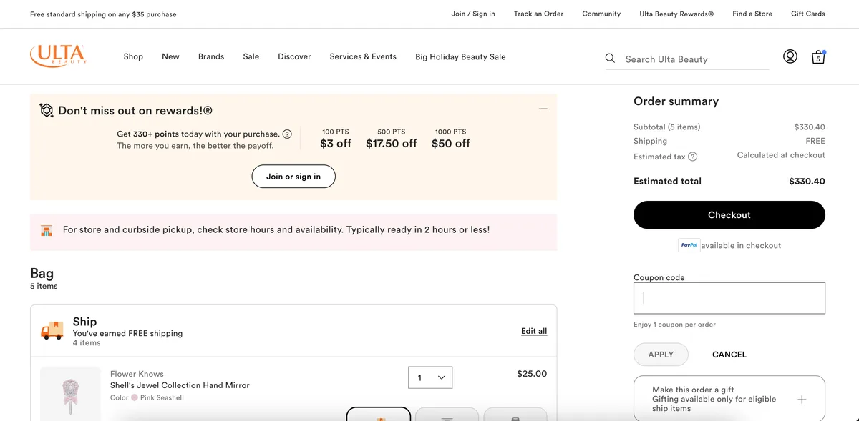Open the shopping bag icon

[818, 57]
